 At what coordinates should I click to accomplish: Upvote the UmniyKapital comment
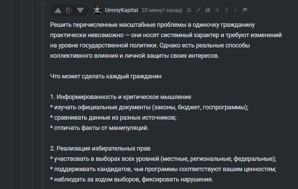tap(58, 10)
